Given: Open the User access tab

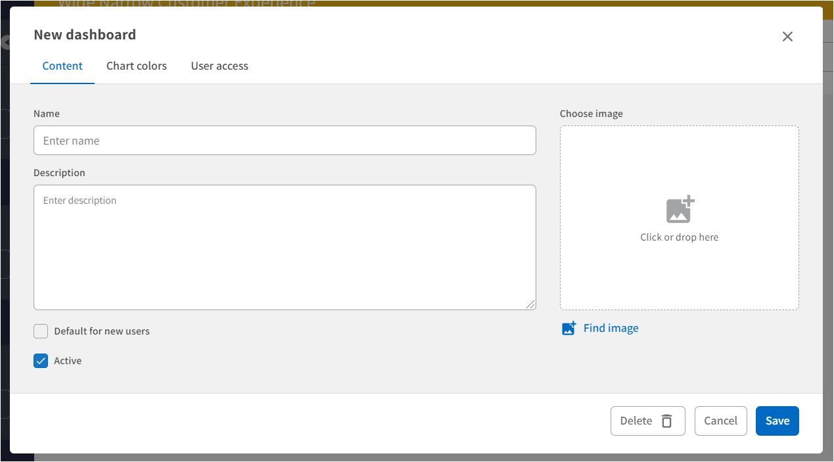Looking at the screenshot, I should (x=220, y=66).
